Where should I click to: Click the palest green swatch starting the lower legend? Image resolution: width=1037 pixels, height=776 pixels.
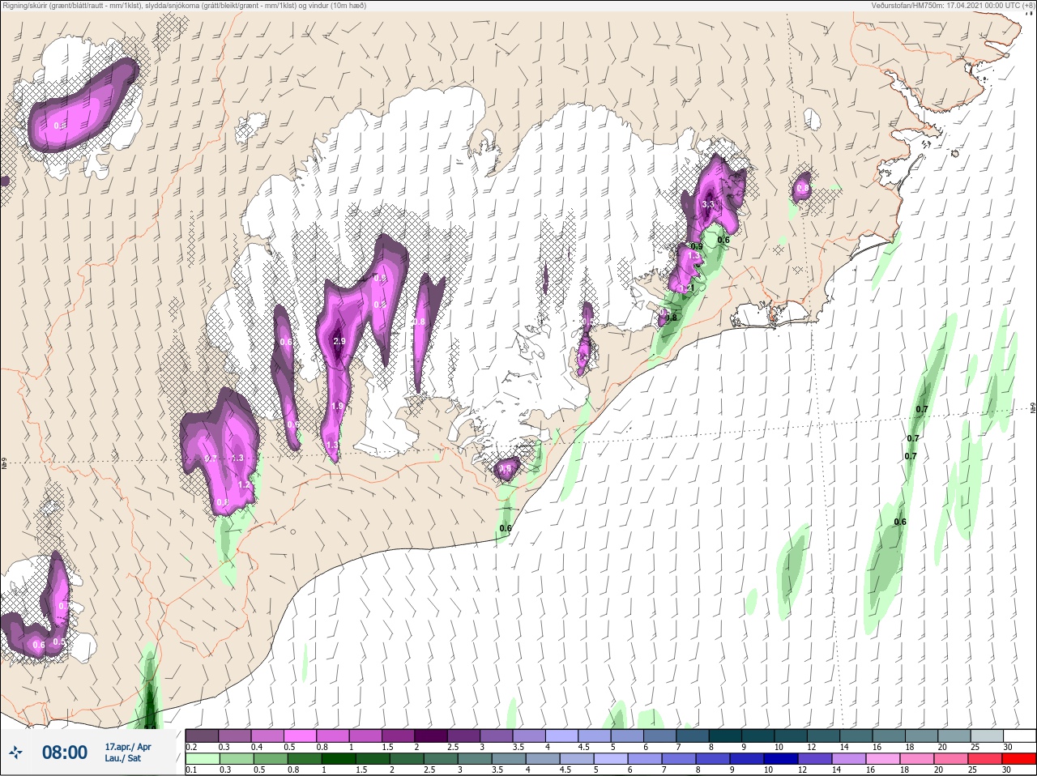202,759
